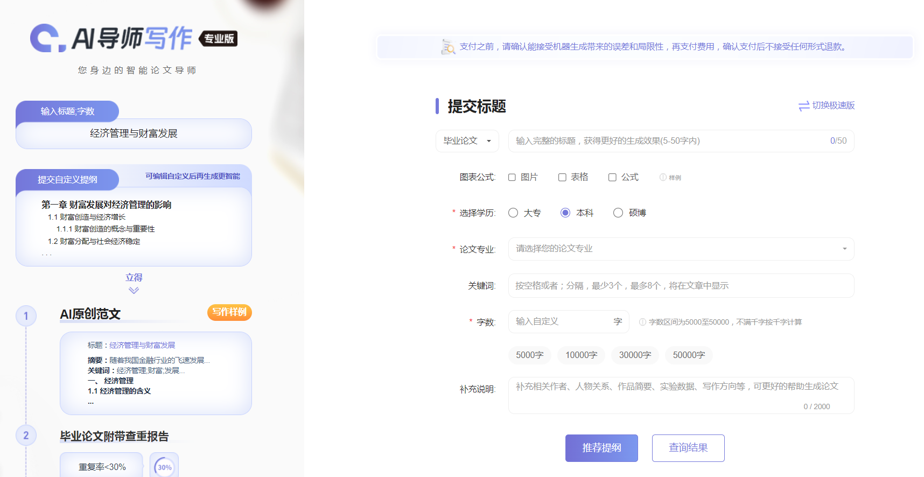This screenshot has height=477, width=924.
Task: Click the 查询结果 button
Action: pyautogui.click(x=688, y=448)
